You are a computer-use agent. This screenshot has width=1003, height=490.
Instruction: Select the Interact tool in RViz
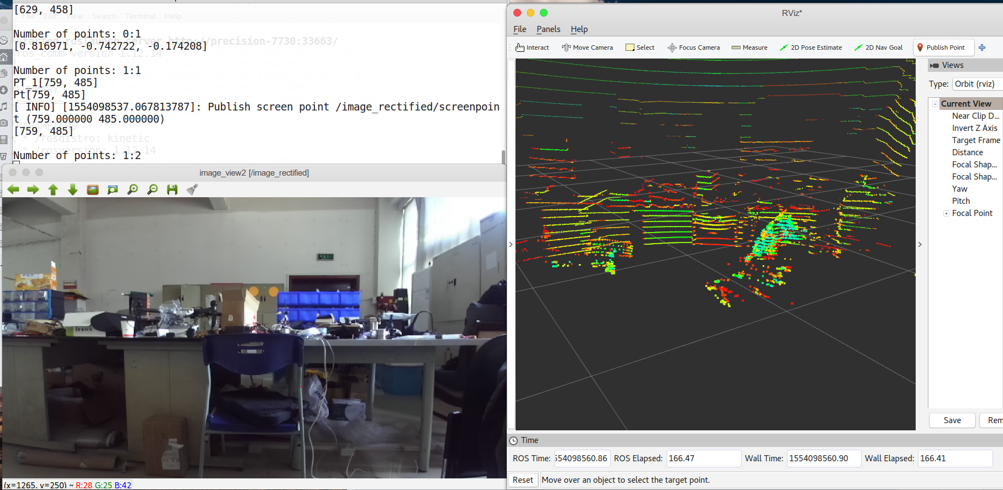[532, 48]
